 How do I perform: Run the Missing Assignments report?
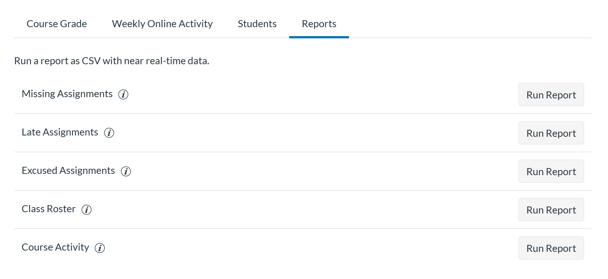pos(551,95)
